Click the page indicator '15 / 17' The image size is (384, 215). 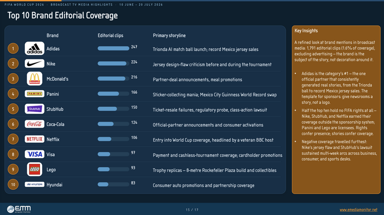click(192, 210)
